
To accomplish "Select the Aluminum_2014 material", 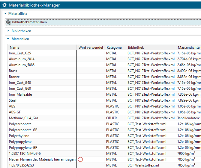I will pyautogui.click(x=22, y=59).
